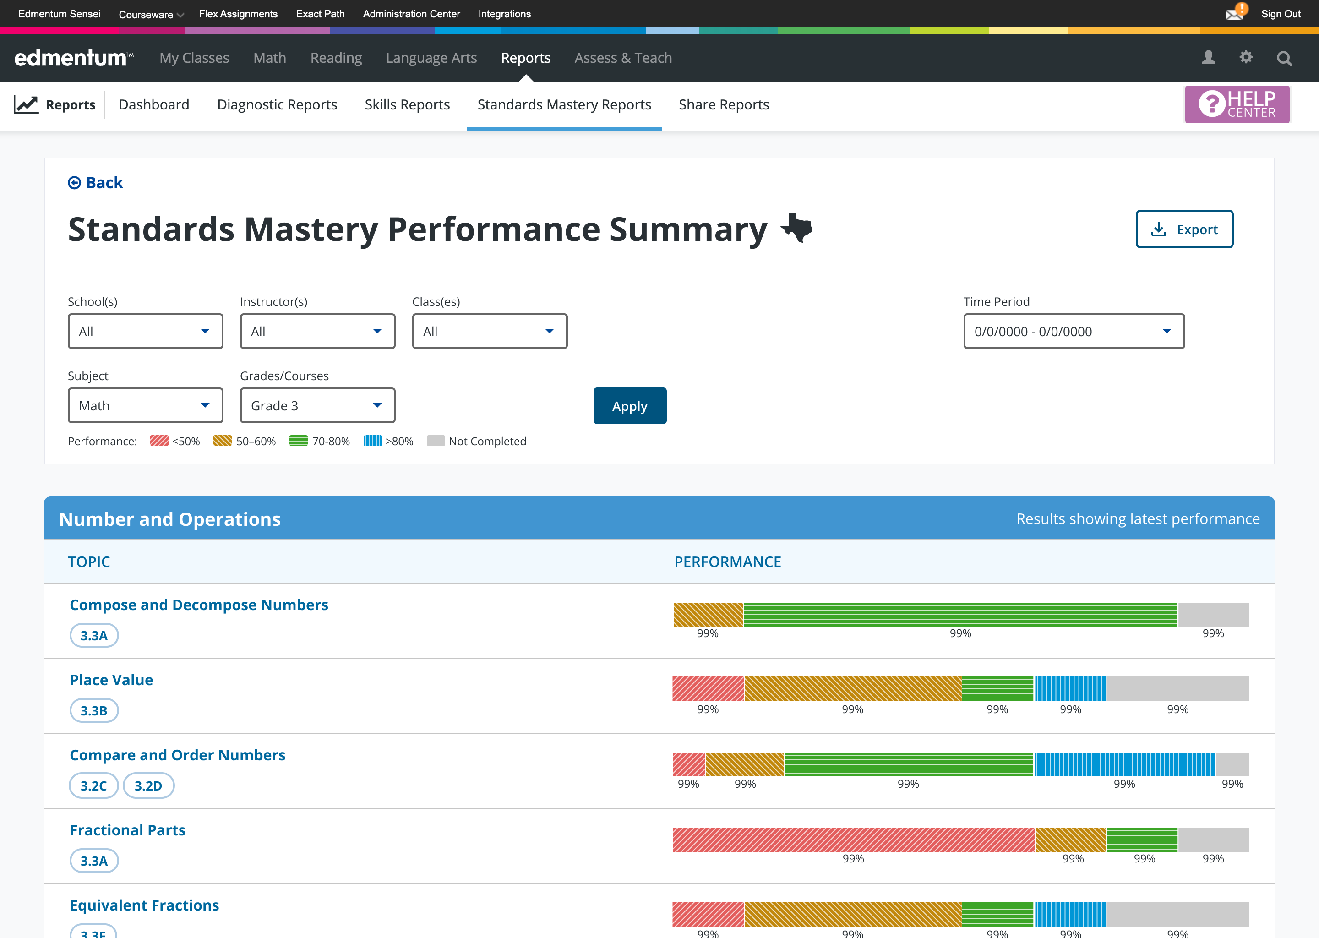Screen dimensions: 1319x938
Task: Open the Subject Math dropdown
Action: pos(146,406)
